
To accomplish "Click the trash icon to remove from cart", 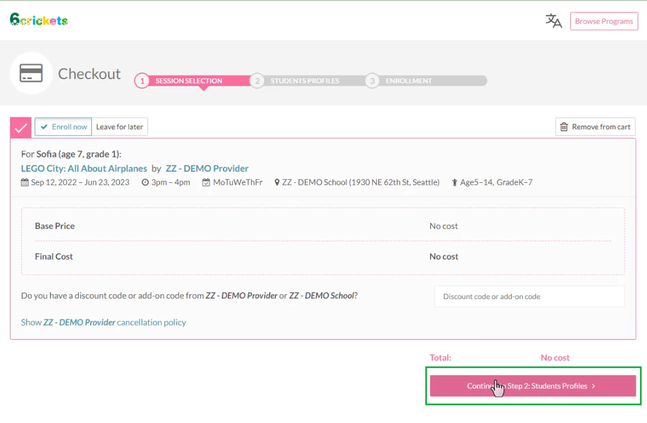I will tap(564, 127).
